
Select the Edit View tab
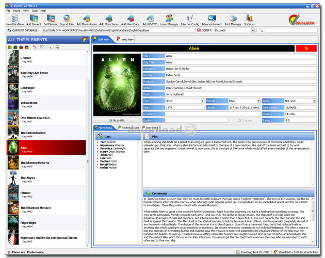point(102,39)
